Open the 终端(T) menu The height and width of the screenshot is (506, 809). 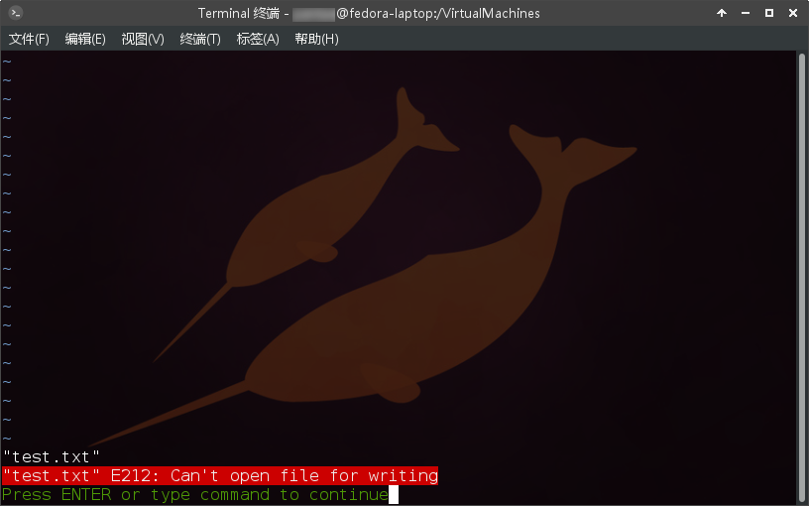tap(200, 39)
